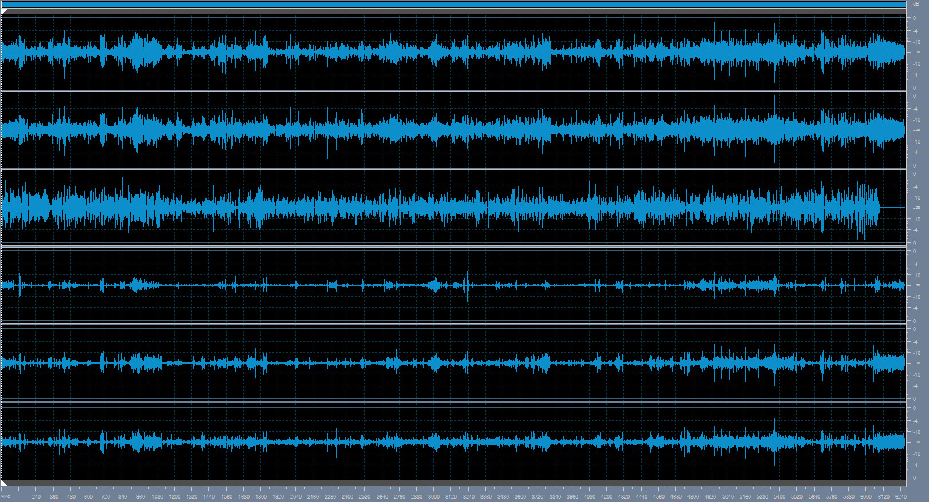This screenshot has height=502, width=929.
Task: Select the fourth low-amplitude channel waveform
Action: [x=453, y=285]
